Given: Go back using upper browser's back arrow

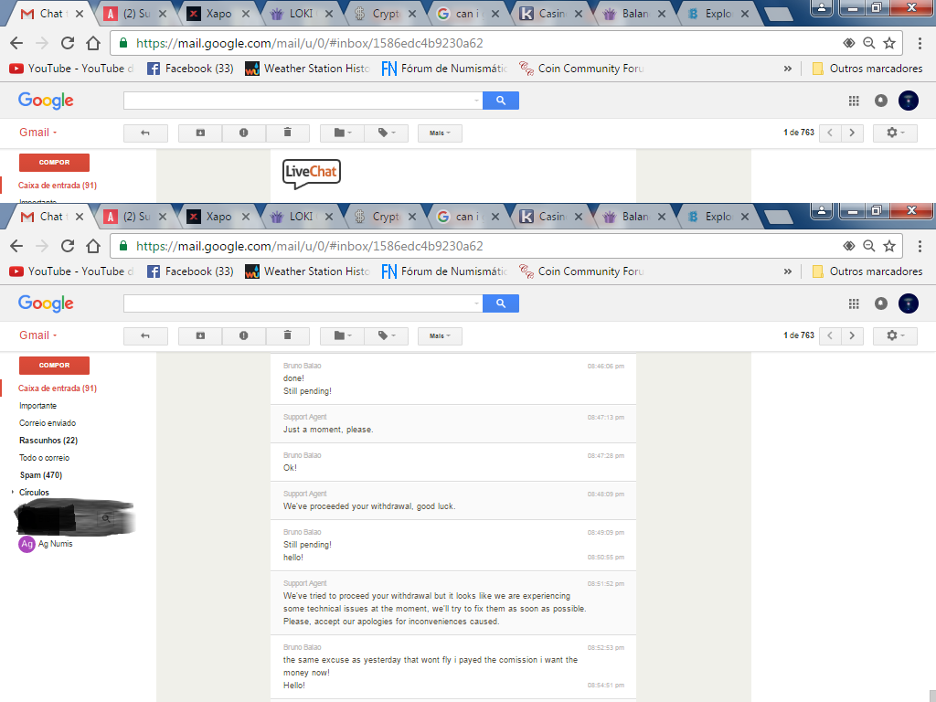Looking at the screenshot, I should [x=16, y=43].
